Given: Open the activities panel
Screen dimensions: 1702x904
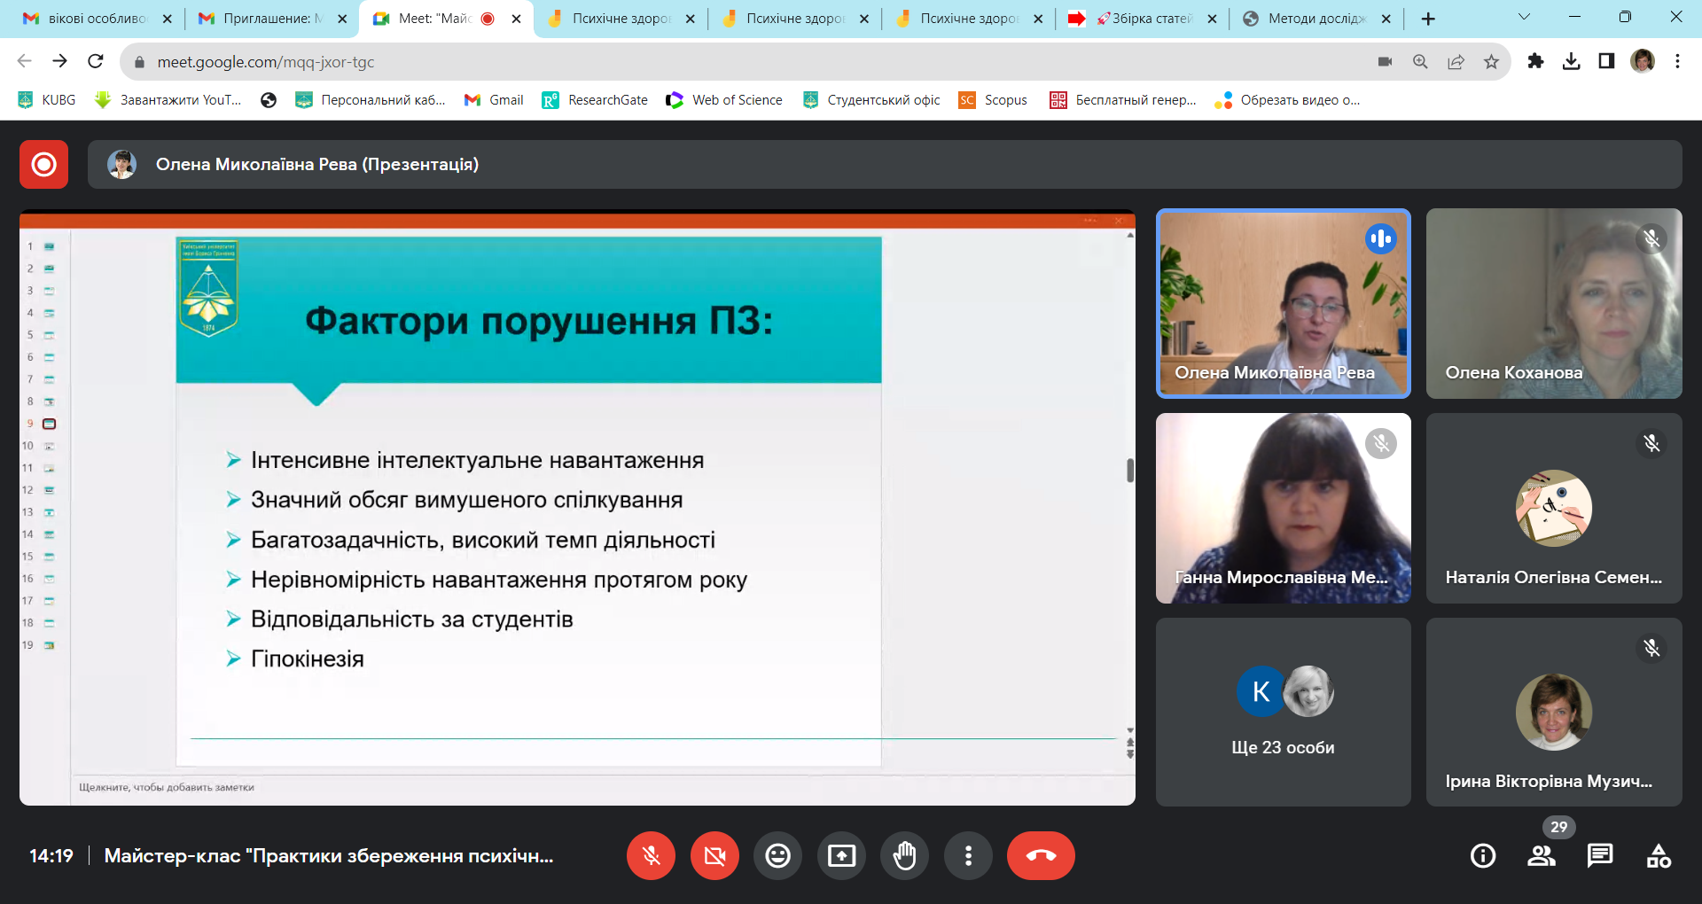Looking at the screenshot, I should pyautogui.click(x=1659, y=855).
